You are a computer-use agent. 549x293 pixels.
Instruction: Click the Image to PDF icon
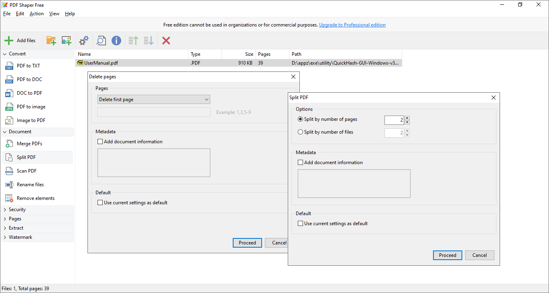click(9, 121)
